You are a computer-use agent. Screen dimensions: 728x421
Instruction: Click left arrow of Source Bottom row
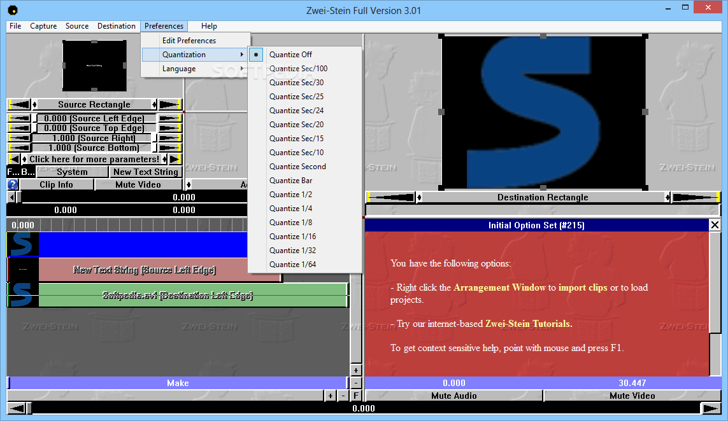coord(20,148)
